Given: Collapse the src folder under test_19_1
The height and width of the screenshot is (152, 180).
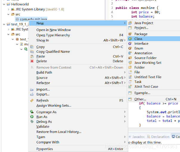Looking at the screenshot, I should point(8,34).
